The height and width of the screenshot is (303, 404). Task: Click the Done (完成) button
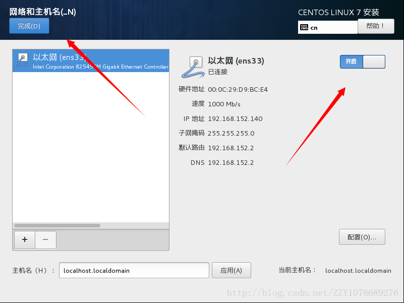tap(29, 26)
